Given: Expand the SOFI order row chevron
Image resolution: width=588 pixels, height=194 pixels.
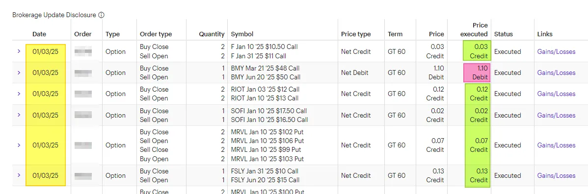Looking at the screenshot, I should click(x=19, y=115).
